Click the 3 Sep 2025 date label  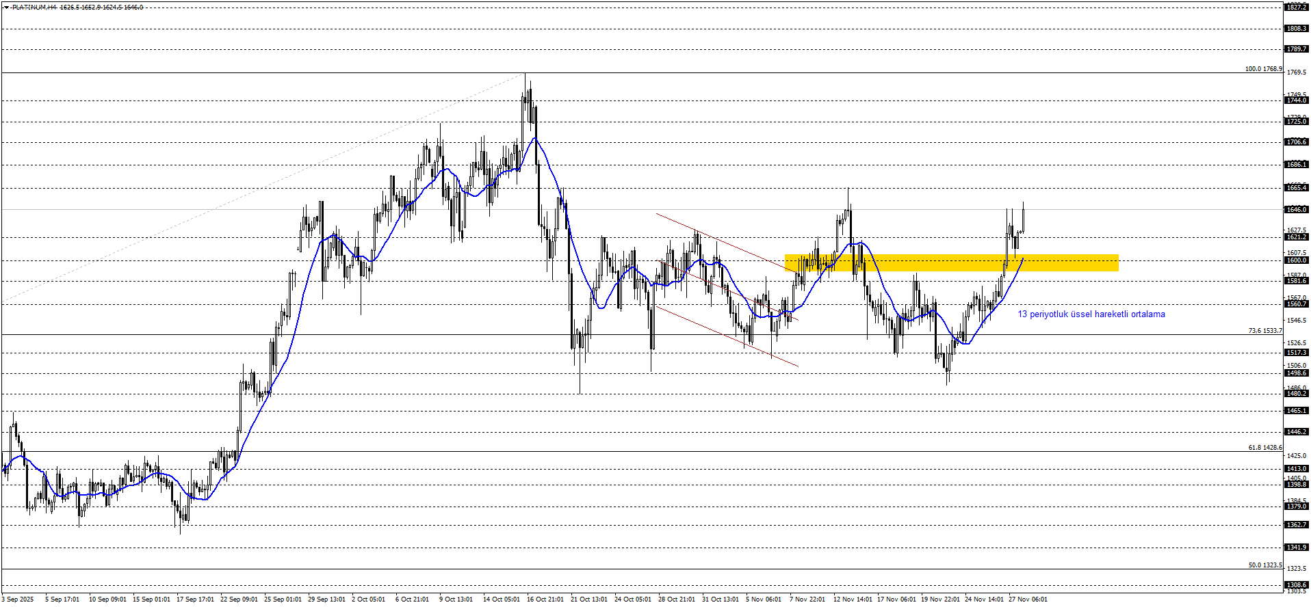(18, 599)
